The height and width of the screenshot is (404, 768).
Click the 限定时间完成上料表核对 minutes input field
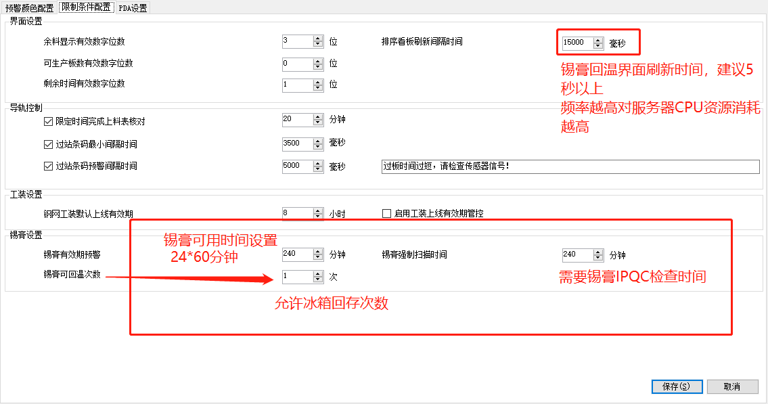[296, 120]
